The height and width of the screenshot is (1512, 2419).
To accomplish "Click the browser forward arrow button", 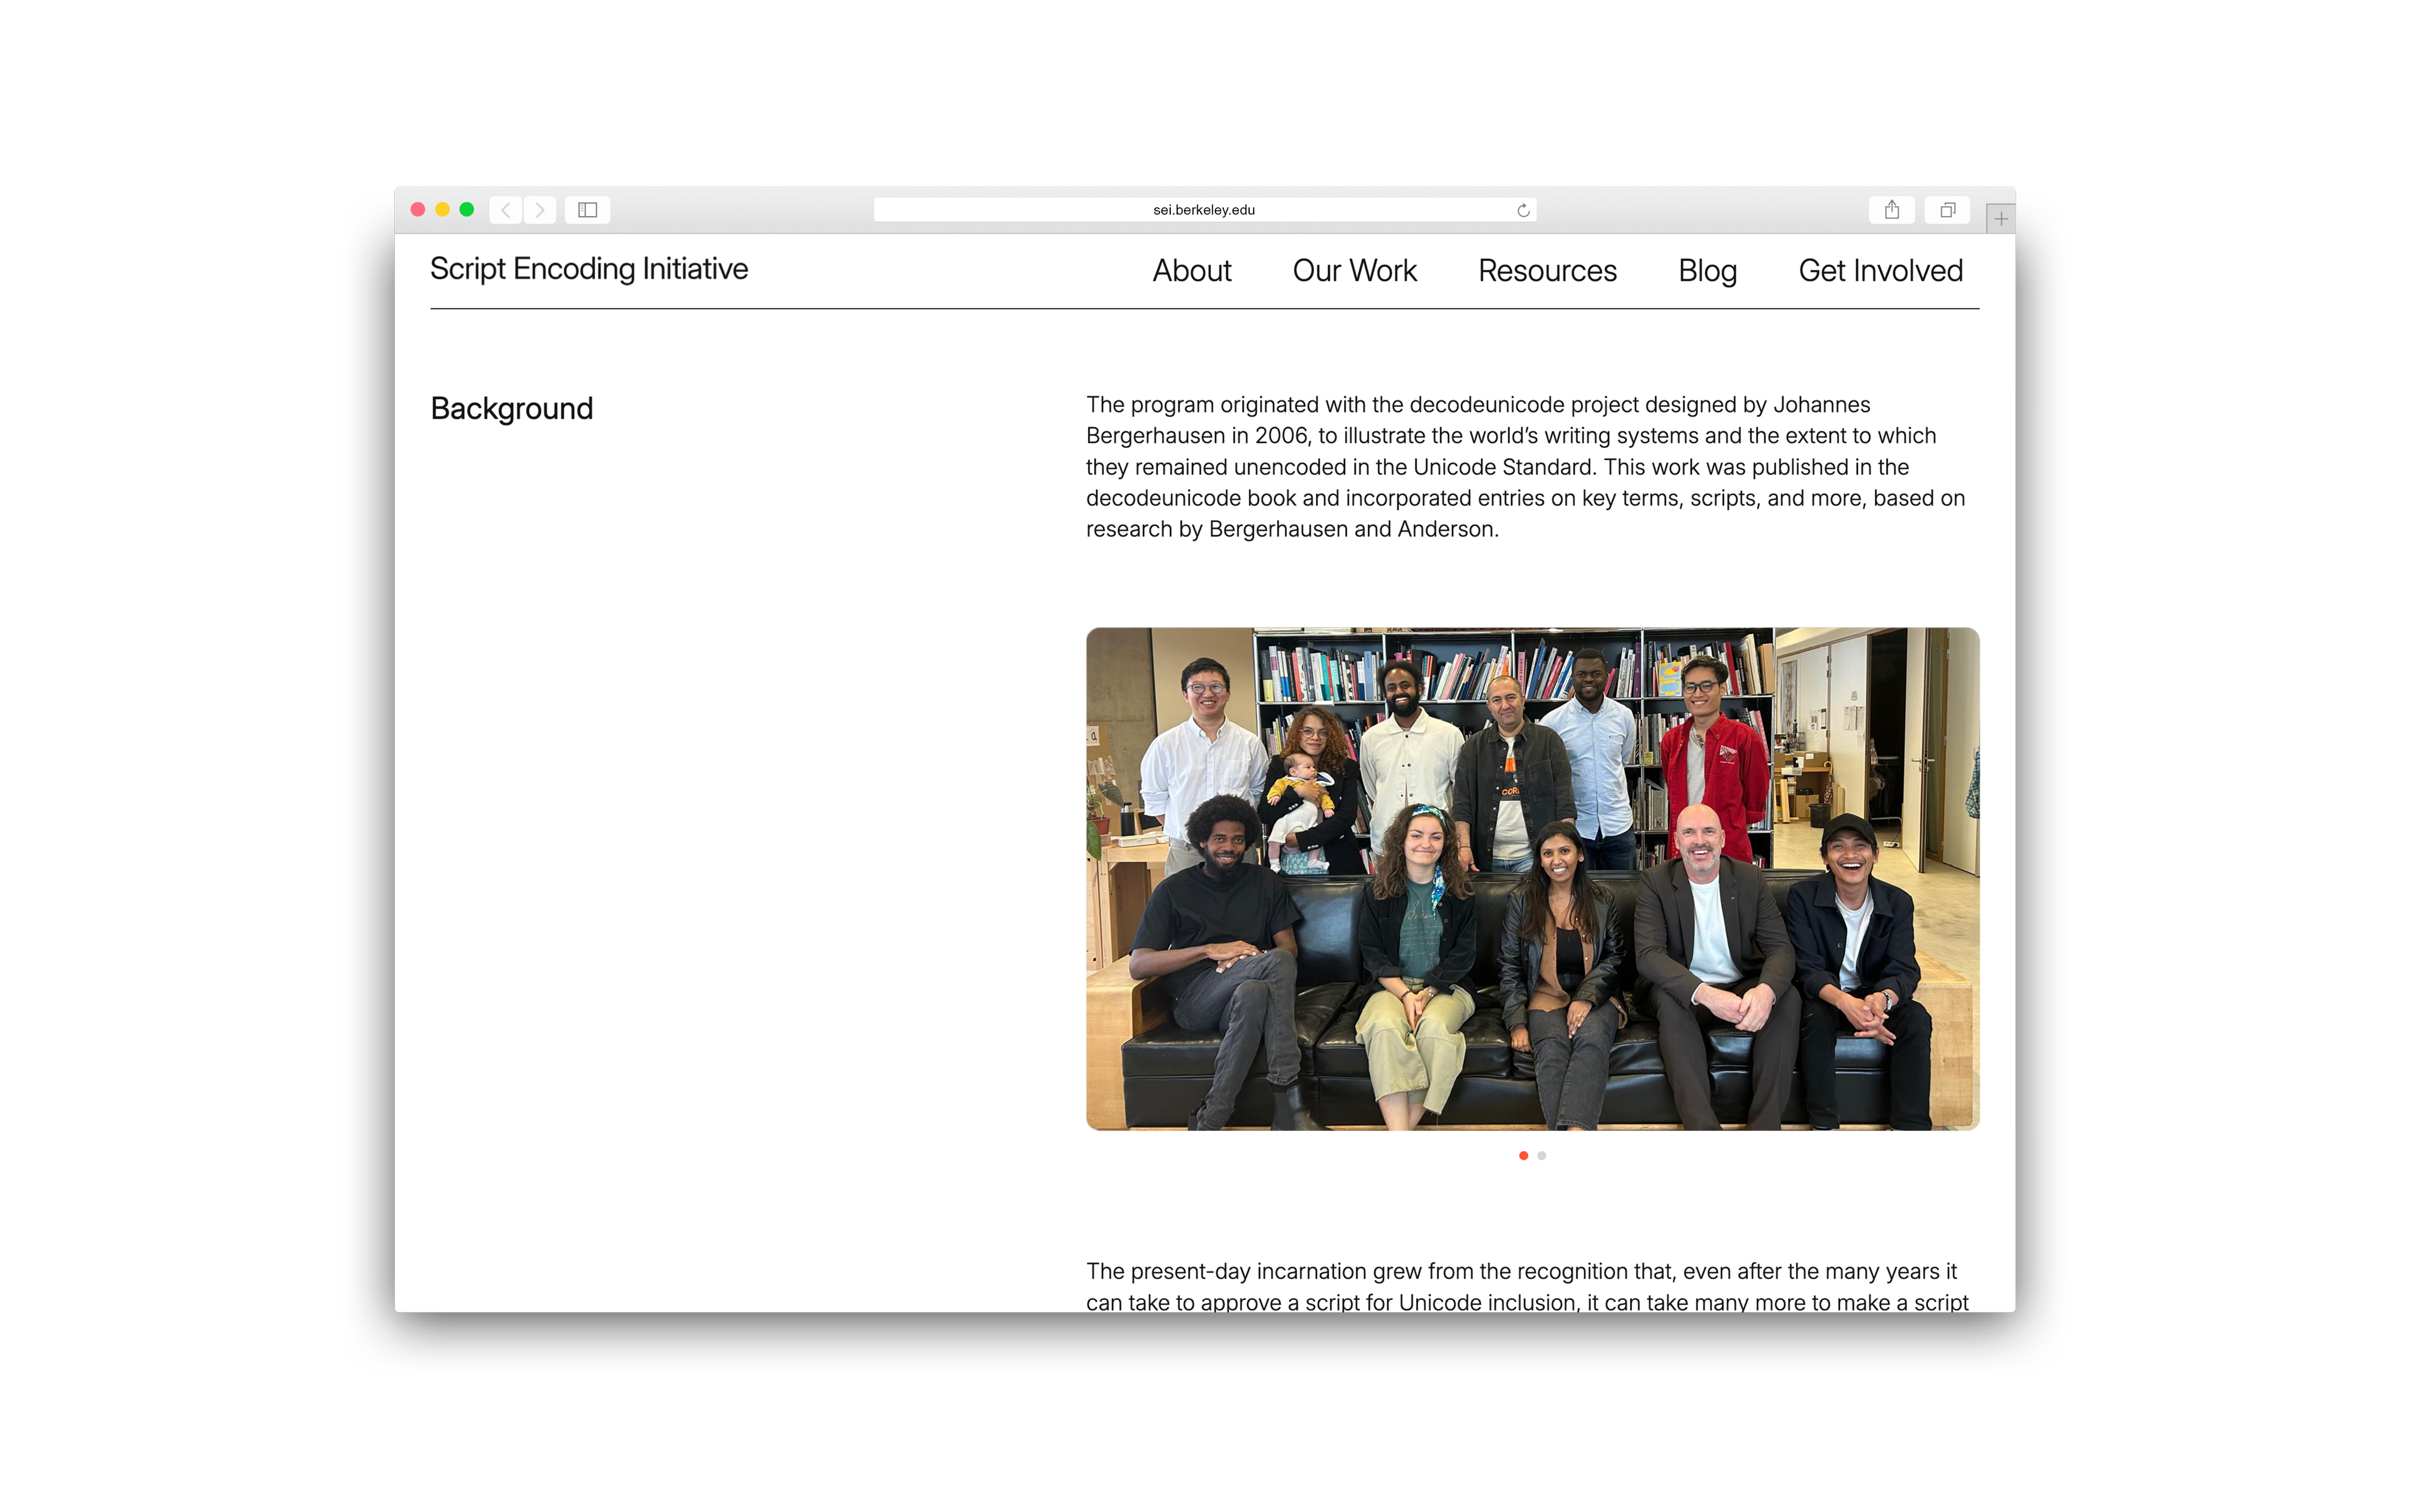I will (x=540, y=210).
